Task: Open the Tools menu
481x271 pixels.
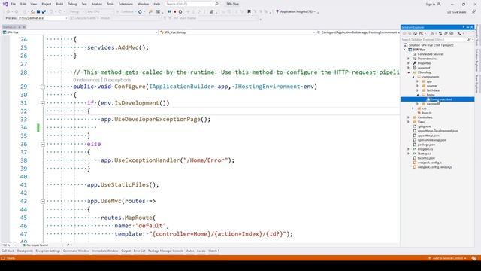Action: click(x=110, y=4)
